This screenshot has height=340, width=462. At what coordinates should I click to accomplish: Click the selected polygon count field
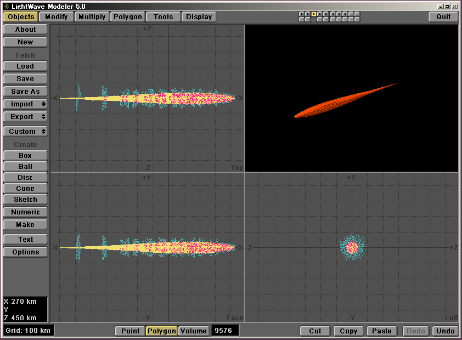pos(225,331)
